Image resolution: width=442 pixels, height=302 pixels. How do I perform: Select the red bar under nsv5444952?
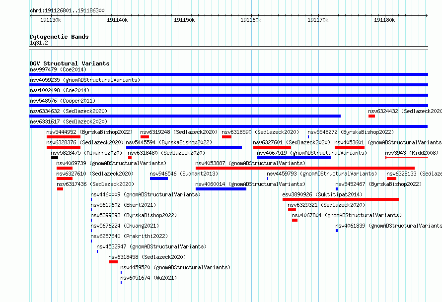(x=64, y=137)
